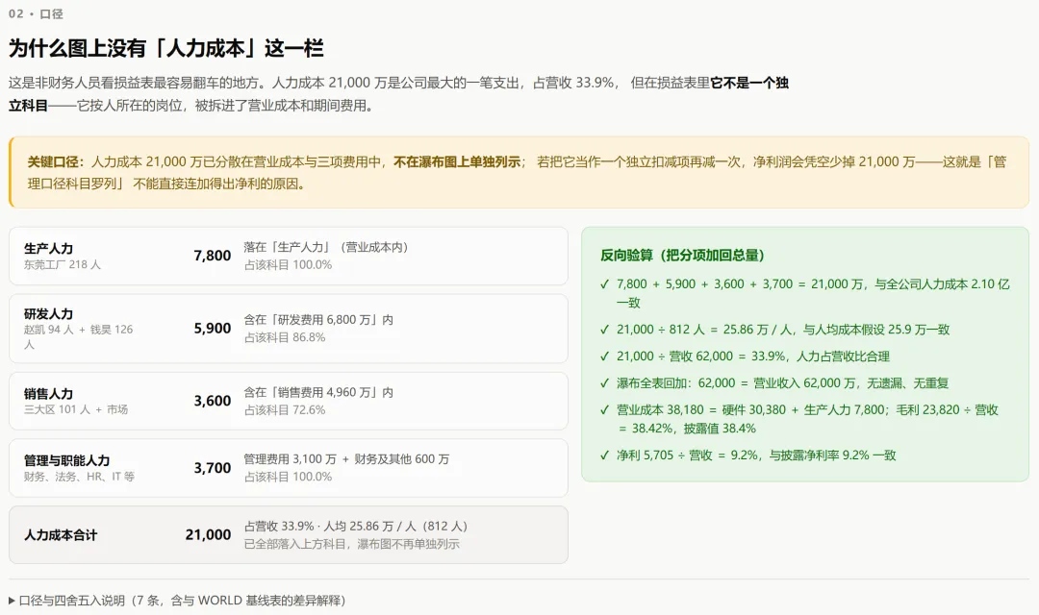Click checkmark beside 营业成本 38,180 line
Viewport: 1039px width, 615px height.
(x=604, y=410)
